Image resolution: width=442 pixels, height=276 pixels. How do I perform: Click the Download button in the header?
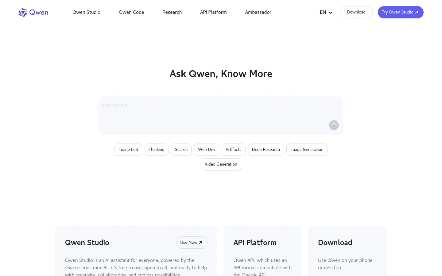(356, 12)
